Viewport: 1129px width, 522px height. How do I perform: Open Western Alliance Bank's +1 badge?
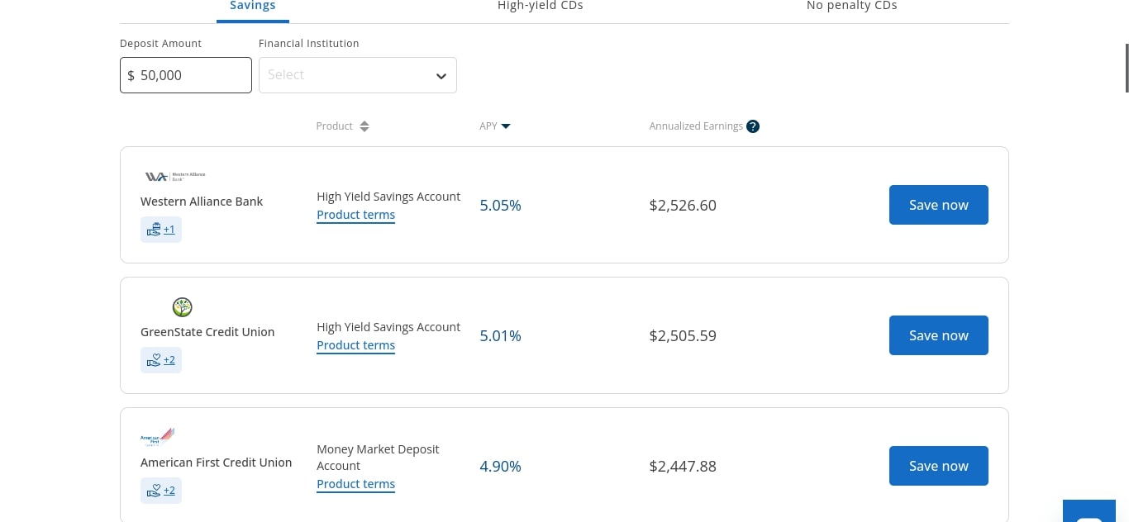[x=161, y=230]
